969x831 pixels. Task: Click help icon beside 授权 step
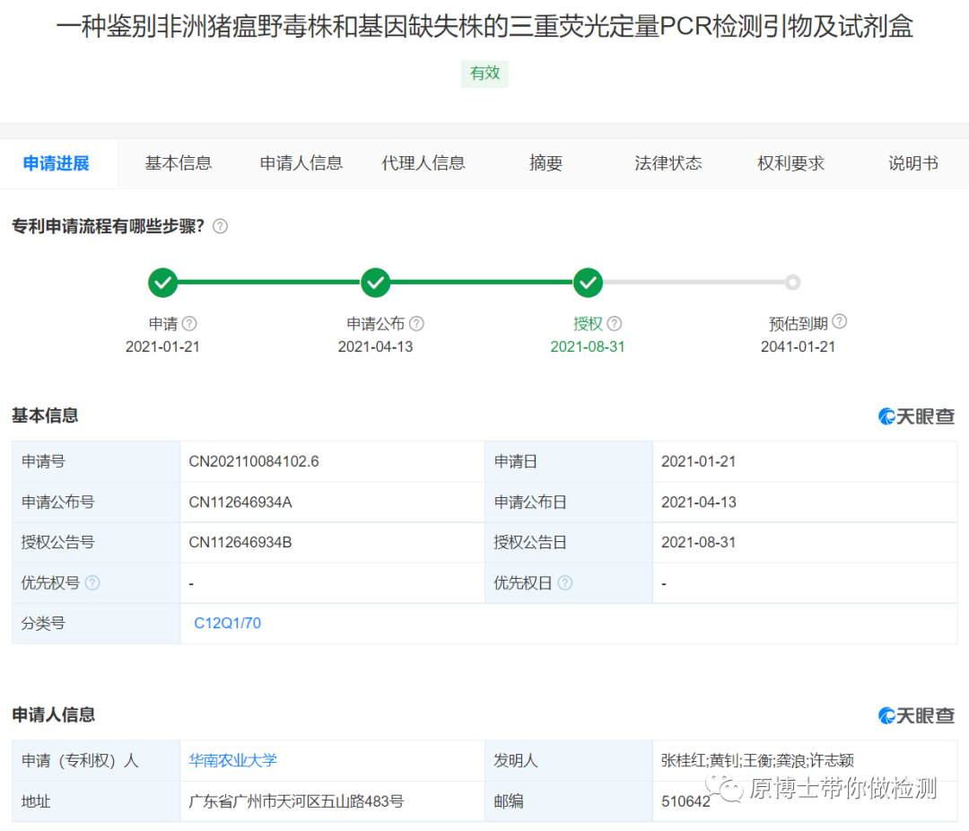[615, 324]
